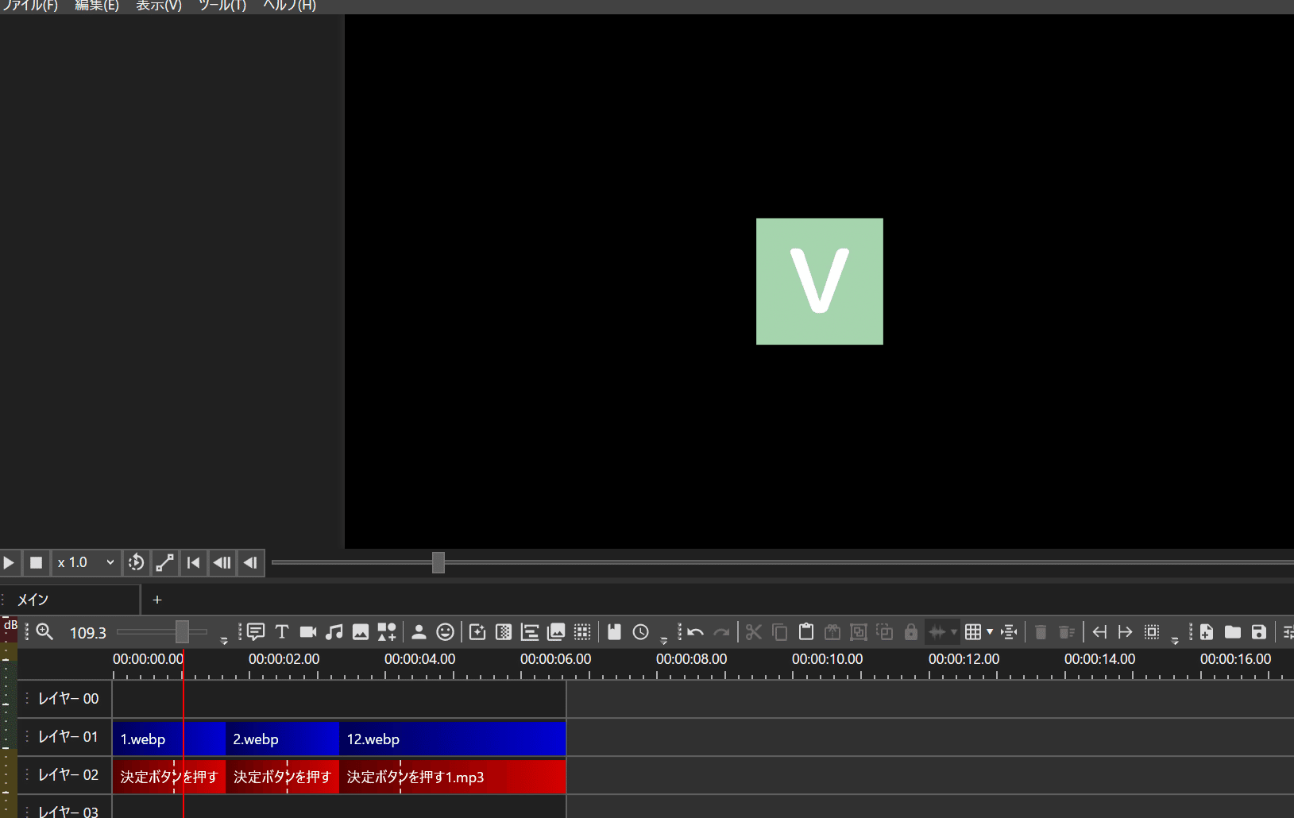Add an image item with the picture icon
The height and width of the screenshot is (818, 1294).
(361, 632)
